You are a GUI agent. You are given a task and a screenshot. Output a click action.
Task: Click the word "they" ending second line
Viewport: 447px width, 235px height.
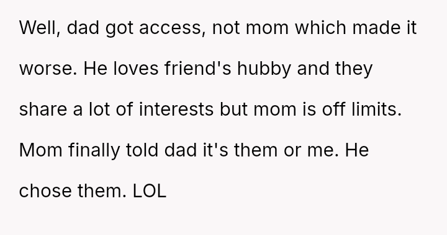coord(354,70)
